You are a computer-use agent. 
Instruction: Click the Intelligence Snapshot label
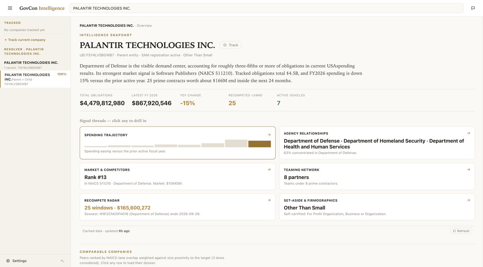pyautogui.click(x=106, y=35)
